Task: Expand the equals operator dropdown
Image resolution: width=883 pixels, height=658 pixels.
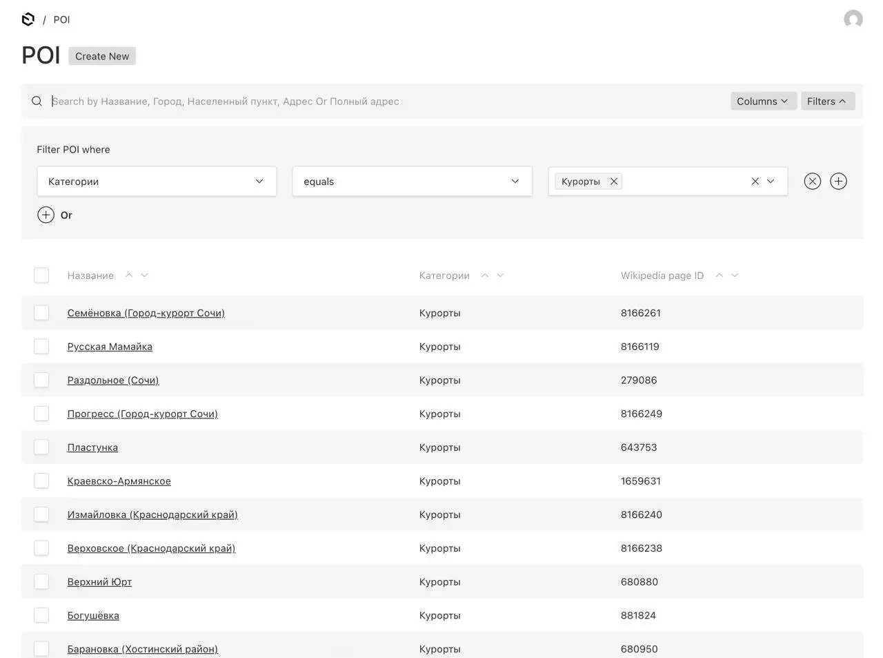Action: point(412,182)
